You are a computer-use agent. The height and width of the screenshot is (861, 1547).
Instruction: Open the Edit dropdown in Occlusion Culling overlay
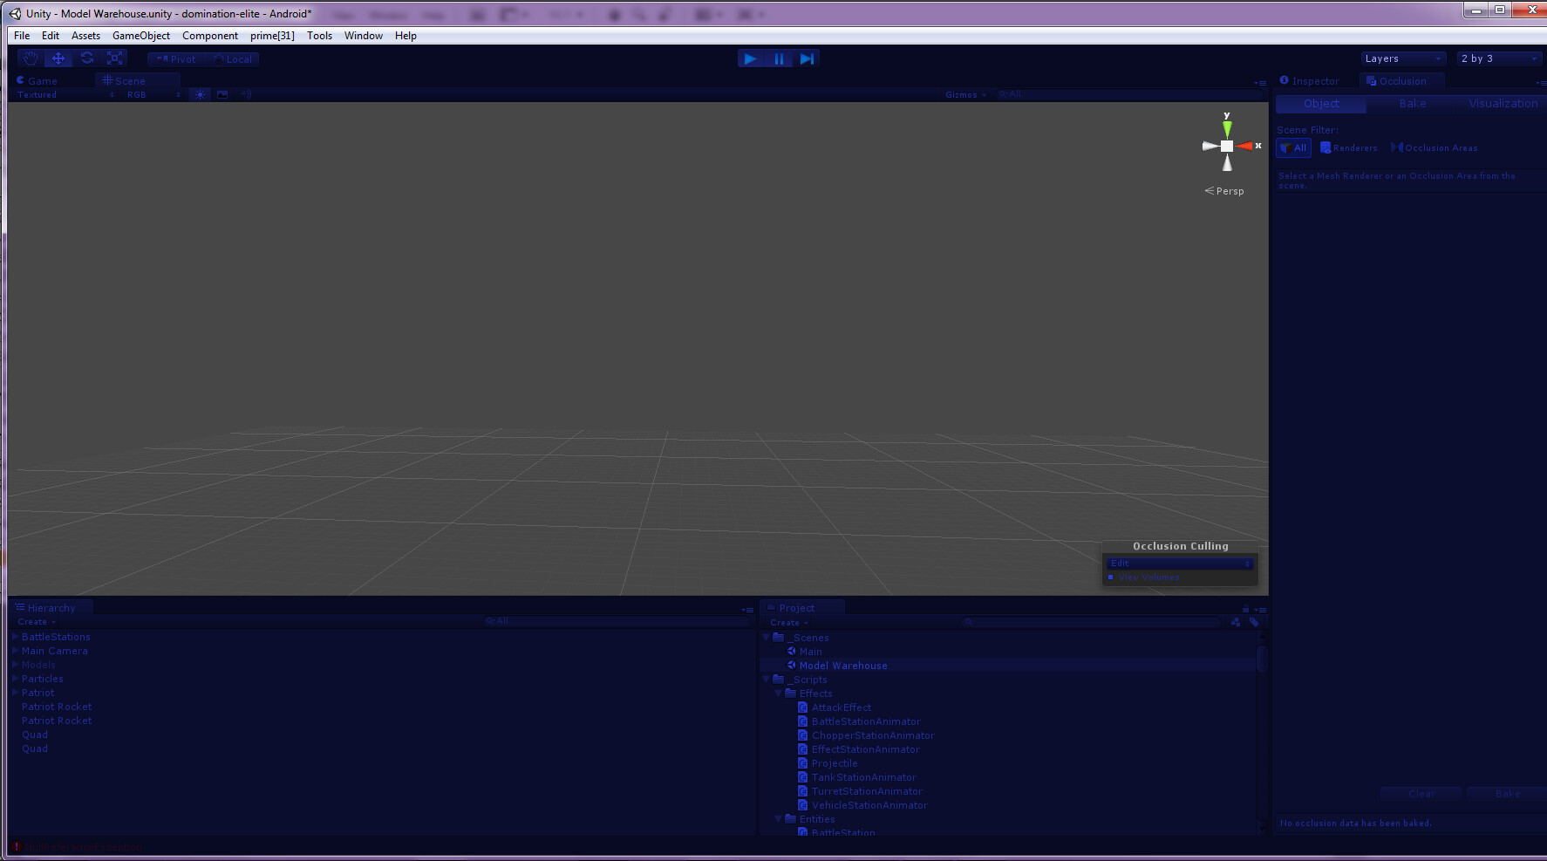1179,563
